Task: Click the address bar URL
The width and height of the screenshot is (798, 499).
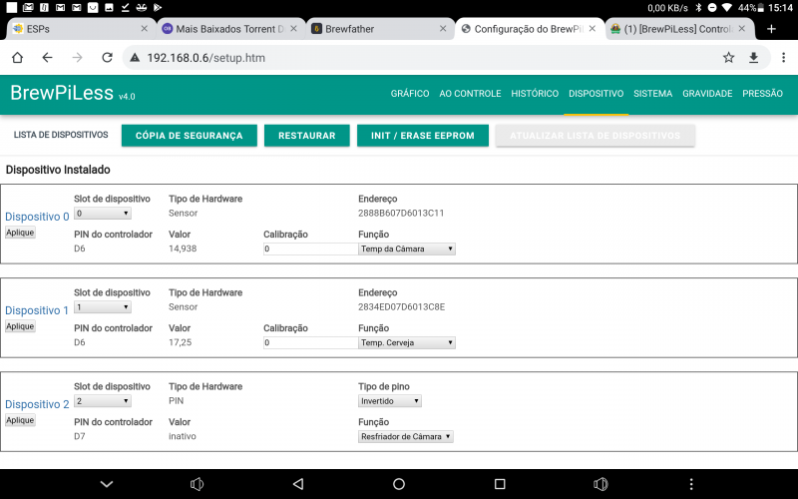Action: pyautogui.click(x=206, y=58)
